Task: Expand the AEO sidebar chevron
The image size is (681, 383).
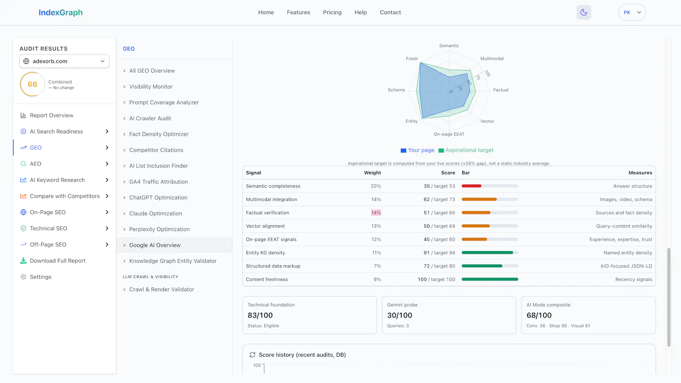Action: click(107, 164)
